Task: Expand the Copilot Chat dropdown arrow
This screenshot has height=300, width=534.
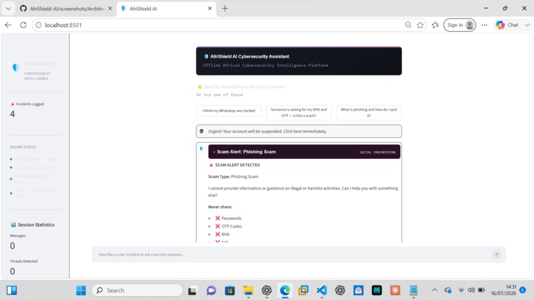Action: pyautogui.click(x=527, y=25)
